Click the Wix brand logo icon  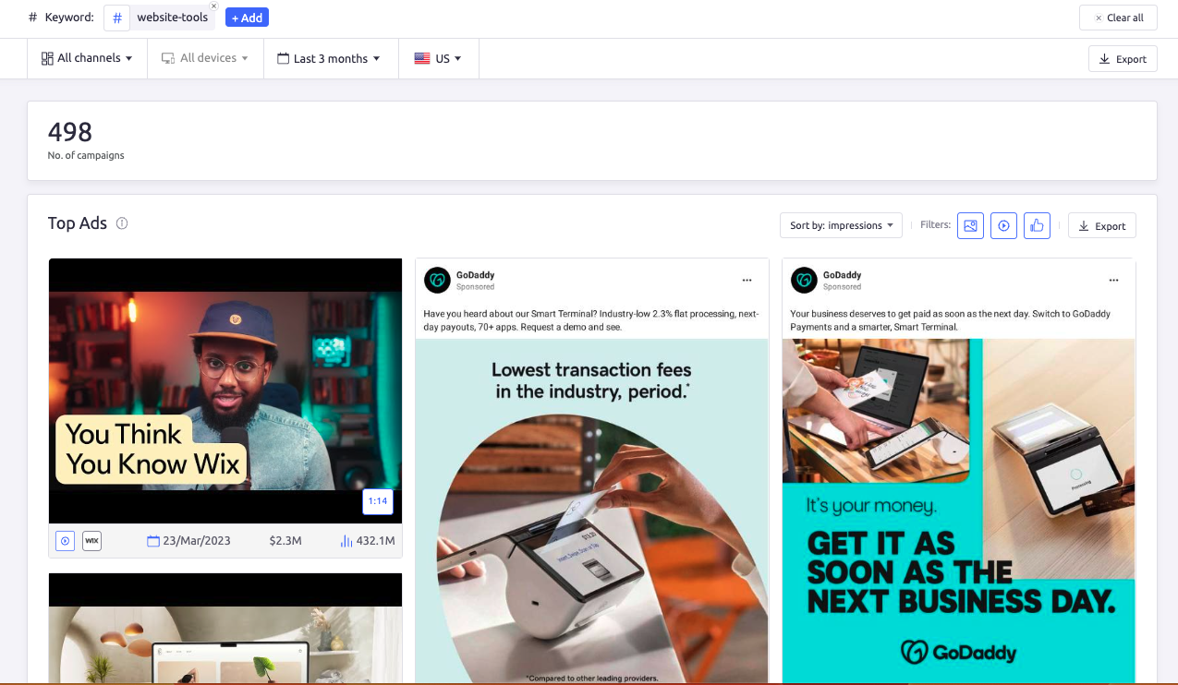(91, 541)
